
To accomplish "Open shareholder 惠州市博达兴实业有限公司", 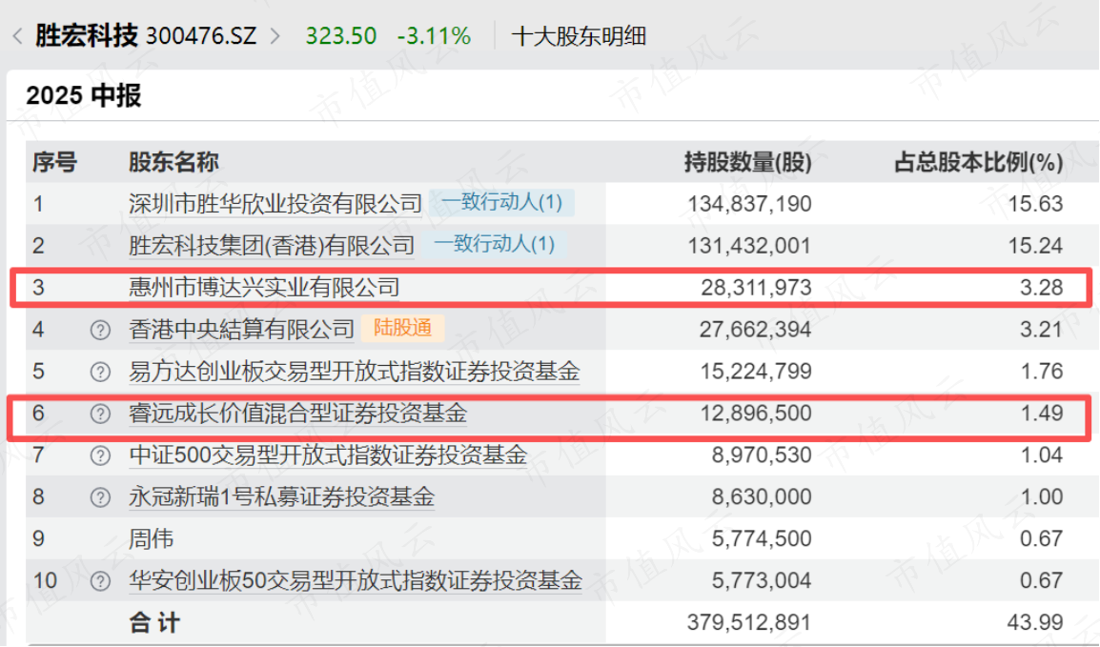I will coord(264,288).
